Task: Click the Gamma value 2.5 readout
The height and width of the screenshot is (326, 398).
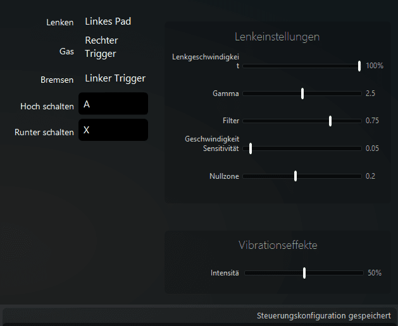Action: pos(371,94)
